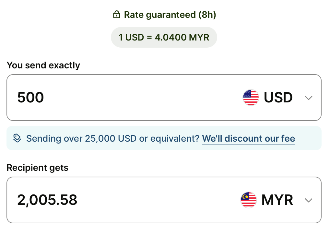This screenshot has width=330, height=234.
Task: Expand the USD currency chevron
Action: click(309, 98)
